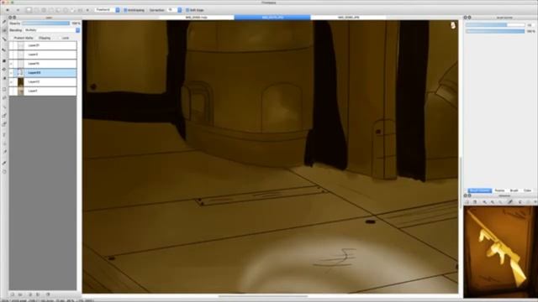Select the Hand tool
The height and width of the screenshot is (302, 538).
point(4,171)
